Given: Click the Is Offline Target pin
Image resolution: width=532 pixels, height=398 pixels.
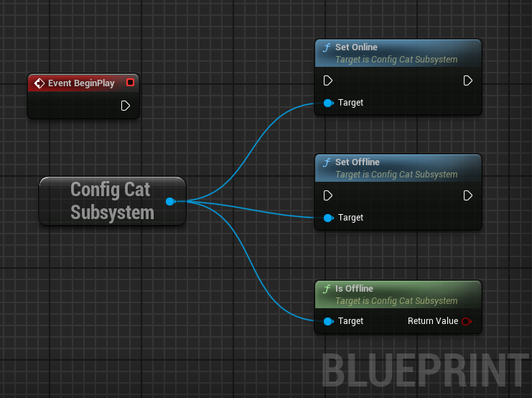Looking at the screenshot, I should pos(328,321).
